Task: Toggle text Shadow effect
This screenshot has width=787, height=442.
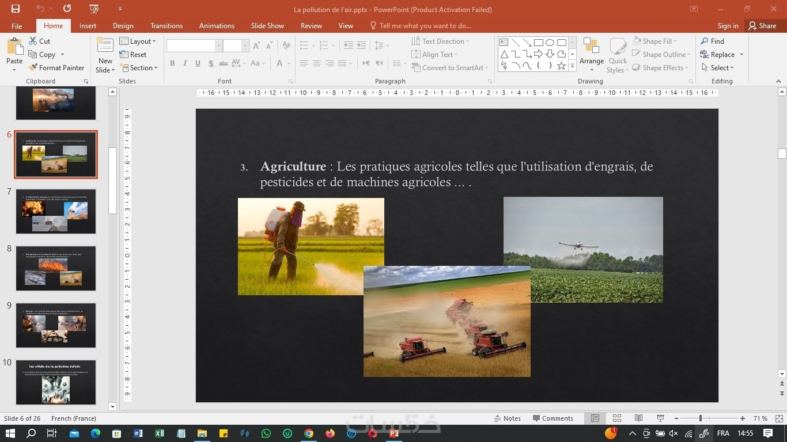Action: point(211,63)
